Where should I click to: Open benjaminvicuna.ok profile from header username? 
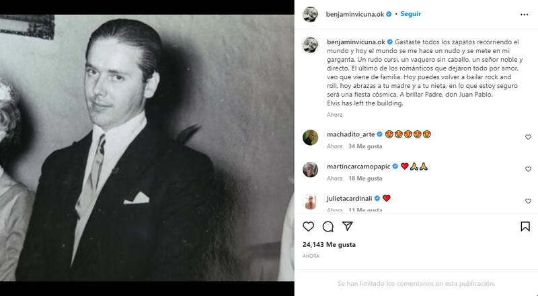(354, 13)
